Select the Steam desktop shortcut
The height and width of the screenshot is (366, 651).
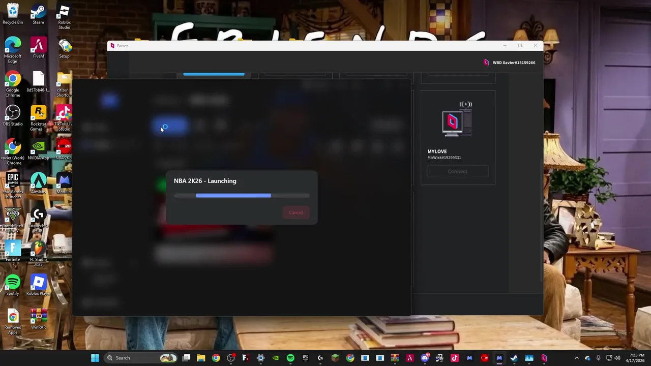pos(38,14)
